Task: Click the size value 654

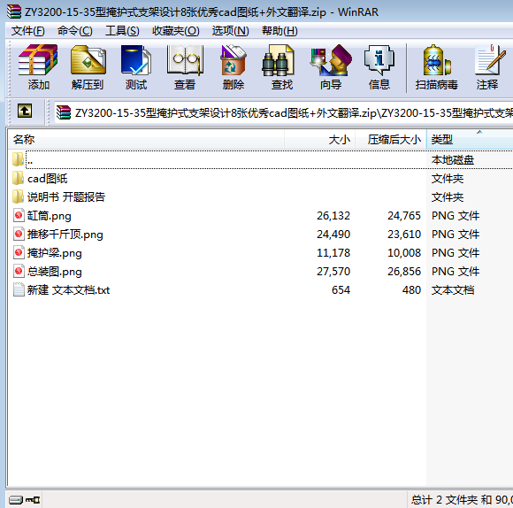Action: coord(341,290)
